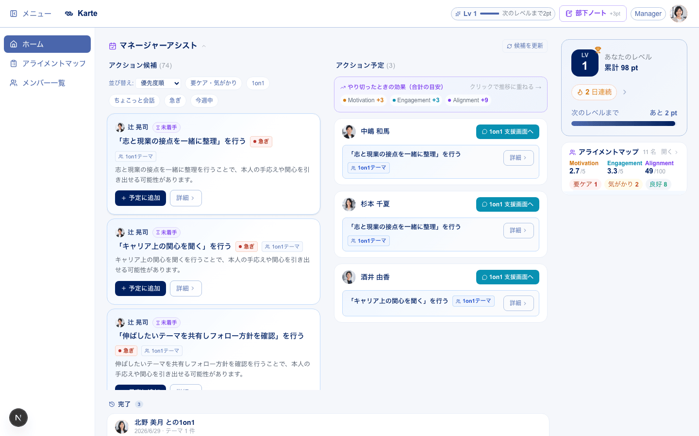Screen dimensions: 699x436
Task: Filter by 要ケア 1 badge
Action: coord(585,184)
